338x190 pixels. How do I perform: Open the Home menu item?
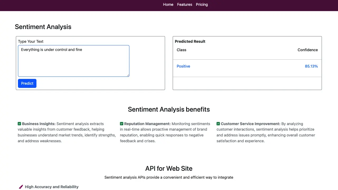tap(168, 4)
